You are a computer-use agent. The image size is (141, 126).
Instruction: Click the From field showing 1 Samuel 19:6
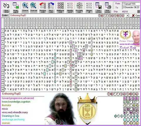131,4
